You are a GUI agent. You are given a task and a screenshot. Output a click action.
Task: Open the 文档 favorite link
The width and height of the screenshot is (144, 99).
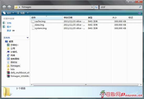[x=9, y=23]
